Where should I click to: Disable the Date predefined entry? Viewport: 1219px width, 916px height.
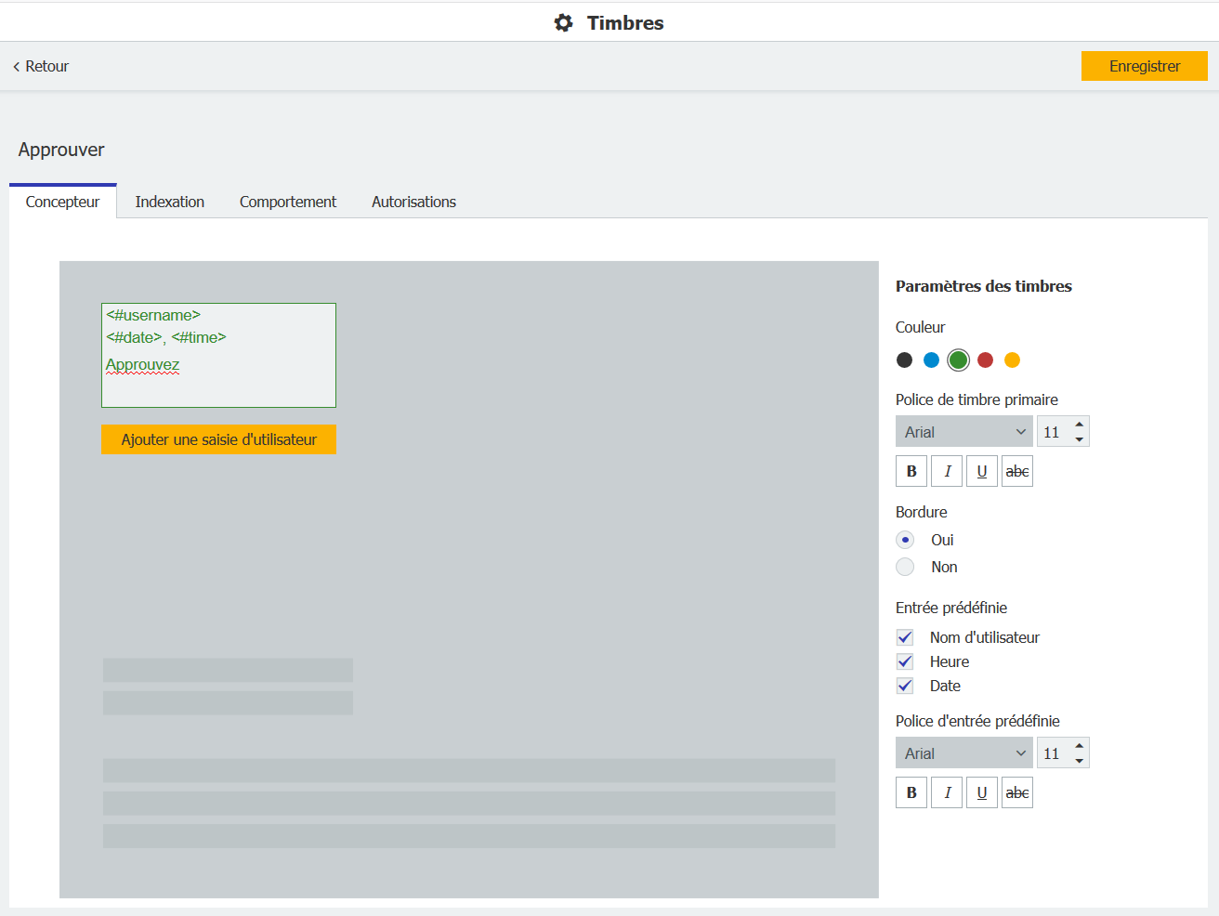905,686
